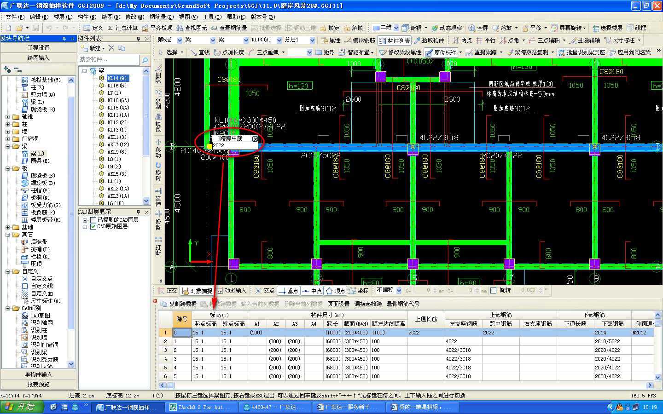Choose 删除辅轴 delete auxiliary axis
Viewport: 663px width, 414px height.
coord(585,40)
